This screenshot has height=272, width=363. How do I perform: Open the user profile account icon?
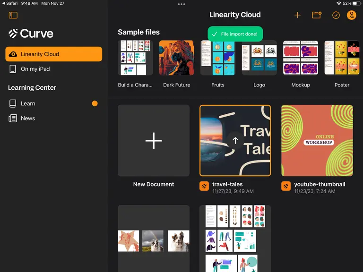click(x=352, y=15)
